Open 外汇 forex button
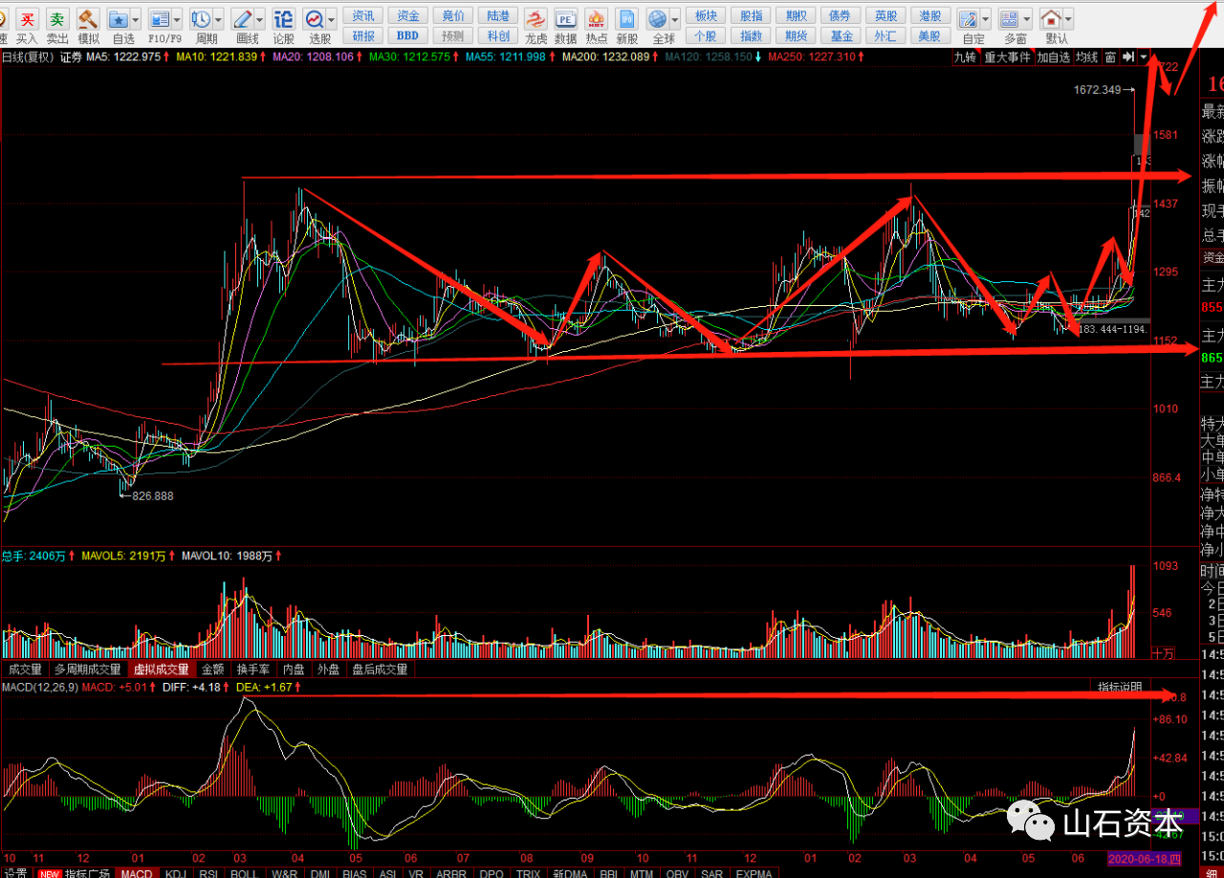 [885, 35]
